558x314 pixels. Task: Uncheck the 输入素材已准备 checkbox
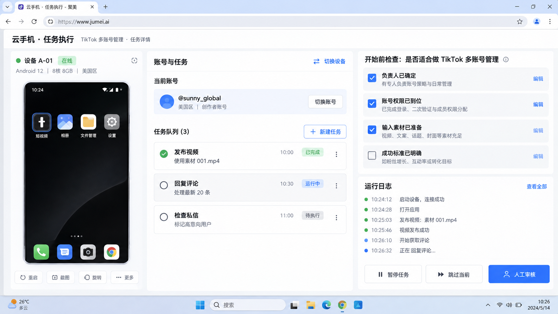coord(372,129)
